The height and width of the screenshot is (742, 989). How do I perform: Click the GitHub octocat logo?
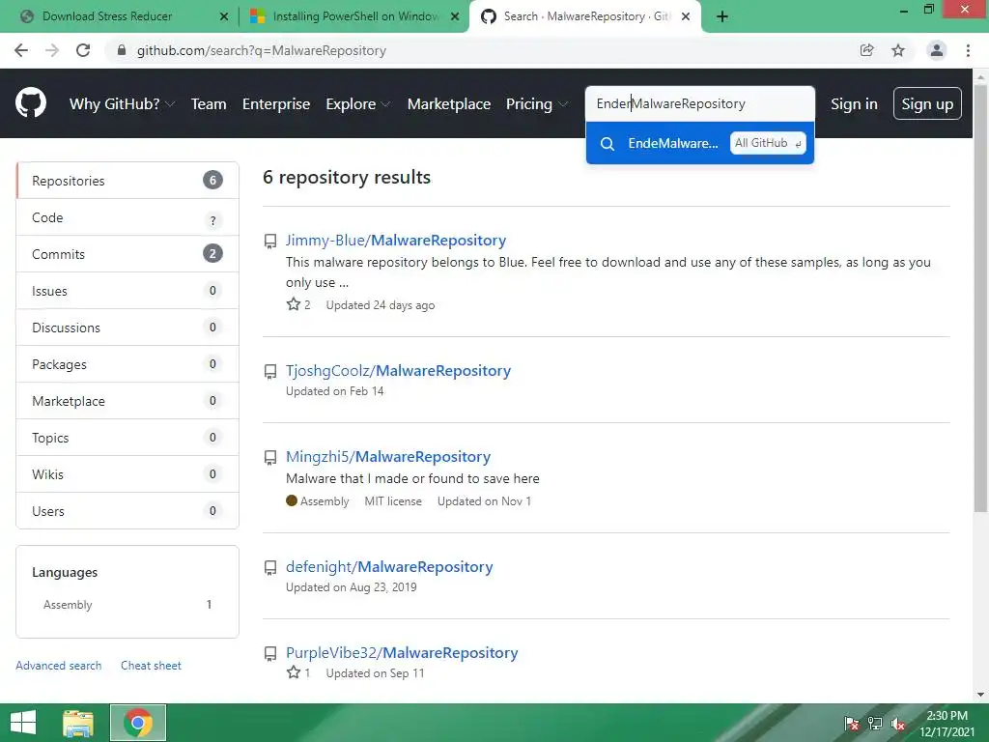30,102
